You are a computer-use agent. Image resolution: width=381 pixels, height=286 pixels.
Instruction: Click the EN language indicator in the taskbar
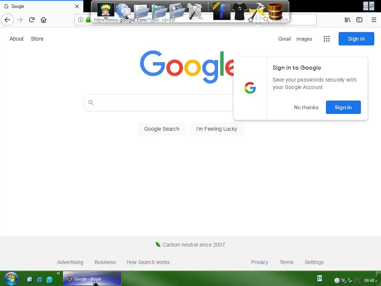[x=320, y=278]
